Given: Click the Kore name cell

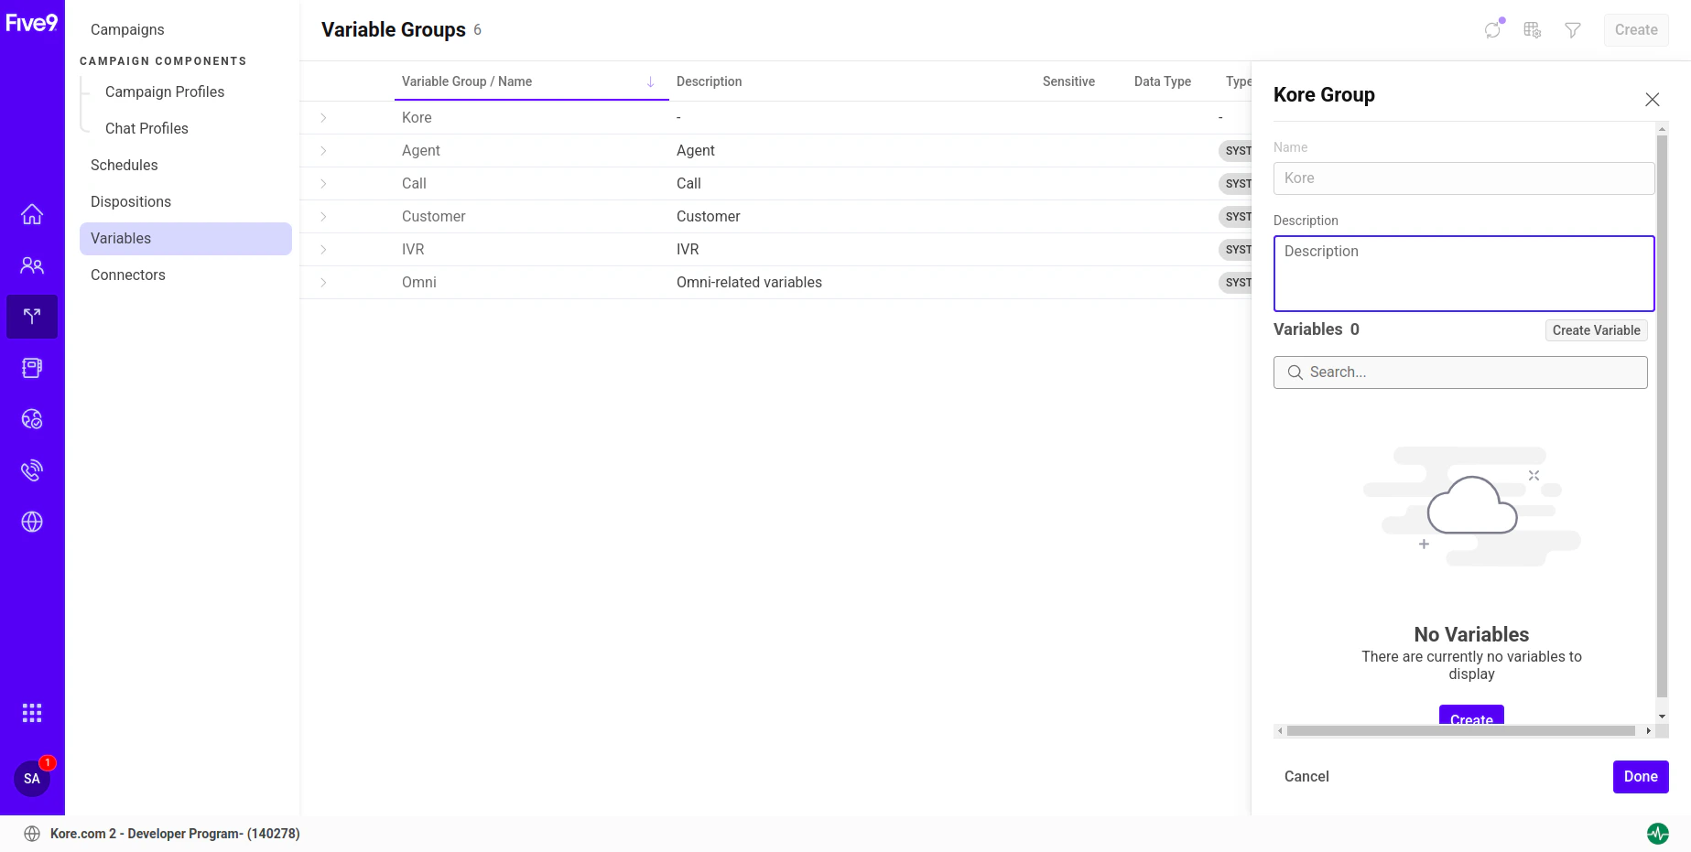Looking at the screenshot, I should coord(417,118).
